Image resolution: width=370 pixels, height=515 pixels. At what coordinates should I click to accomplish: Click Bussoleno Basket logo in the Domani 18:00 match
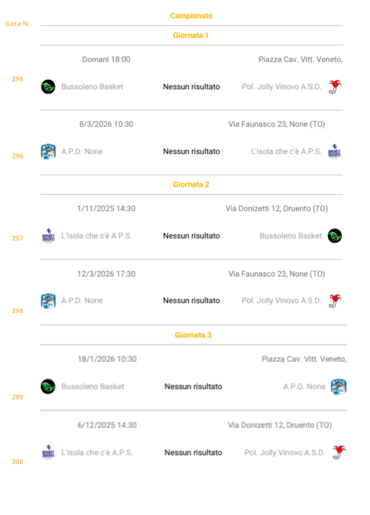(x=48, y=87)
